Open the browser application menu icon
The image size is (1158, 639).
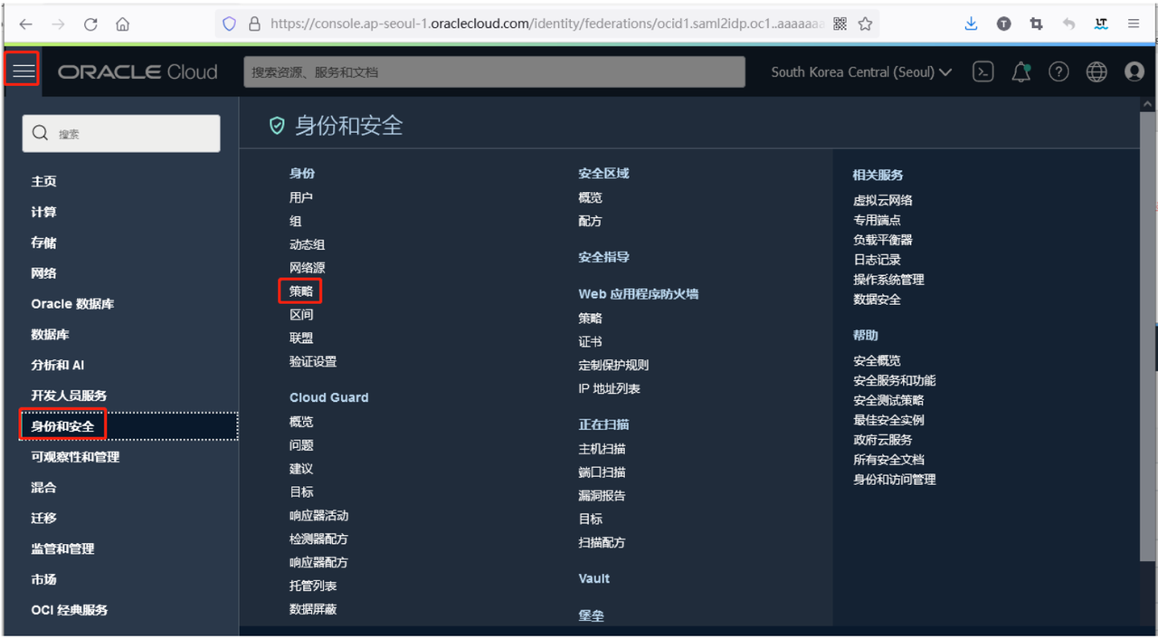pos(1133,24)
